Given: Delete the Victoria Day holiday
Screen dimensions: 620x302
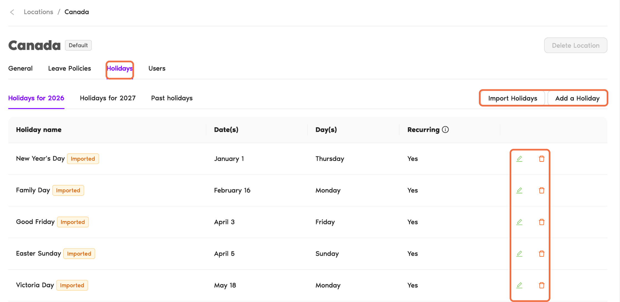Looking at the screenshot, I should pyautogui.click(x=542, y=285).
